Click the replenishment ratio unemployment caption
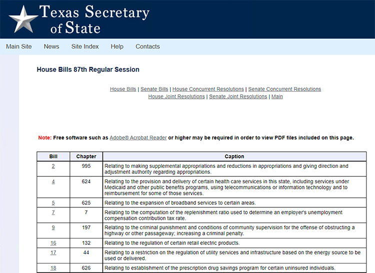Screen dimensions: 375x273 pos(223,215)
